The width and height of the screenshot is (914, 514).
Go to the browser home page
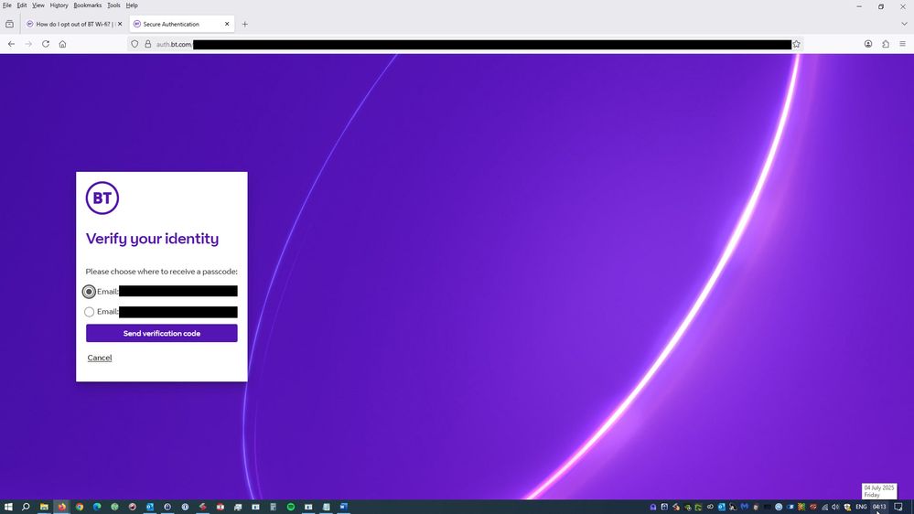tap(62, 44)
